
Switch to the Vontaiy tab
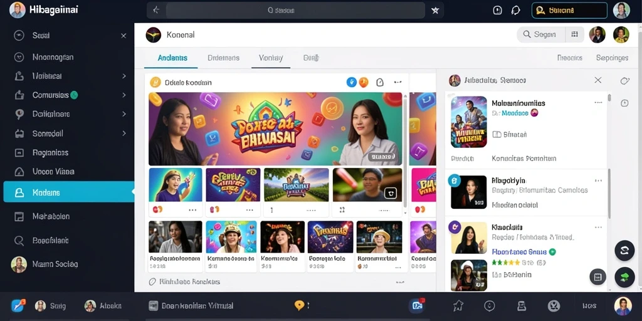pos(271,58)
